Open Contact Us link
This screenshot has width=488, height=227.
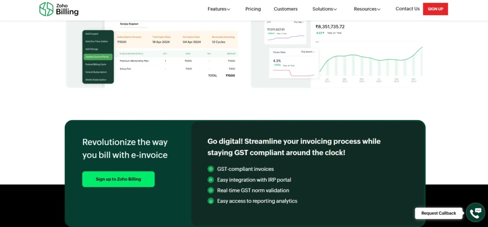click(x=407, y=9)
